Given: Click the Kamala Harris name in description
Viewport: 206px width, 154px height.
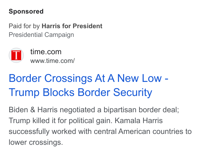Looking at the screenshot, I should click(x=139, y=120).
